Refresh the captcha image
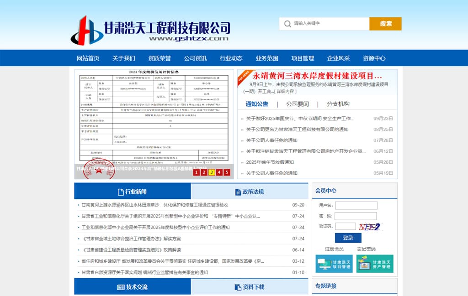The width and height of the screenshot is (468, 296). point(370,227)
